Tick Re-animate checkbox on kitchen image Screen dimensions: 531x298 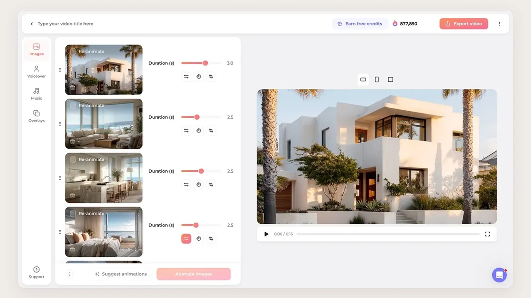click(x=73, y=159)
